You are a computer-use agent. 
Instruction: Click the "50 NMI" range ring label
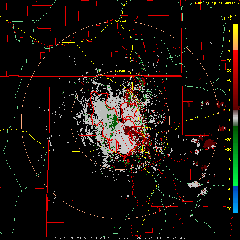[120, 71]
